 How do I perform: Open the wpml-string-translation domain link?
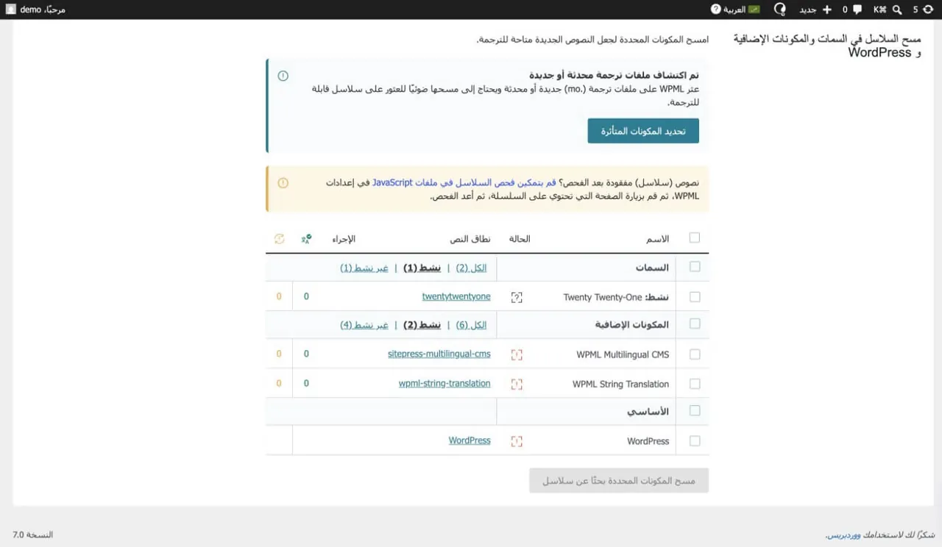445,383
